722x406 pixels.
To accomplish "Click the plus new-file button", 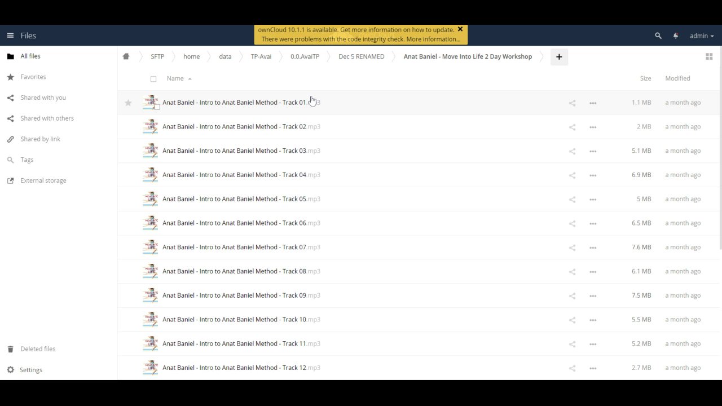I will [559, 56].
